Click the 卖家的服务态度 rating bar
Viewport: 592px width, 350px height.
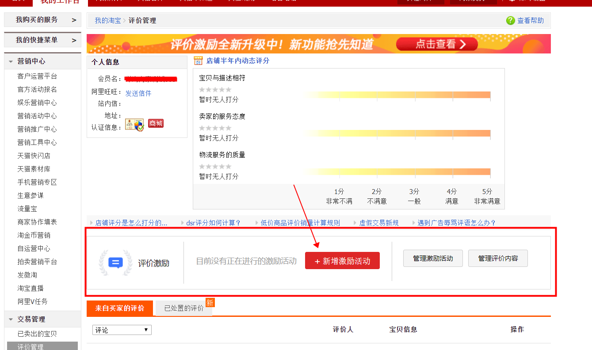397,133
